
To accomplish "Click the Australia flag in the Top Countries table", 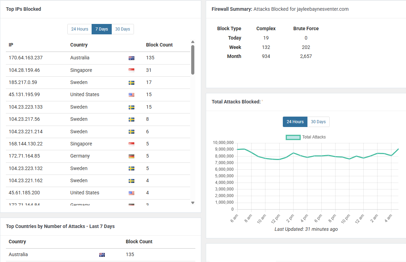I will (x=102, y=255).
